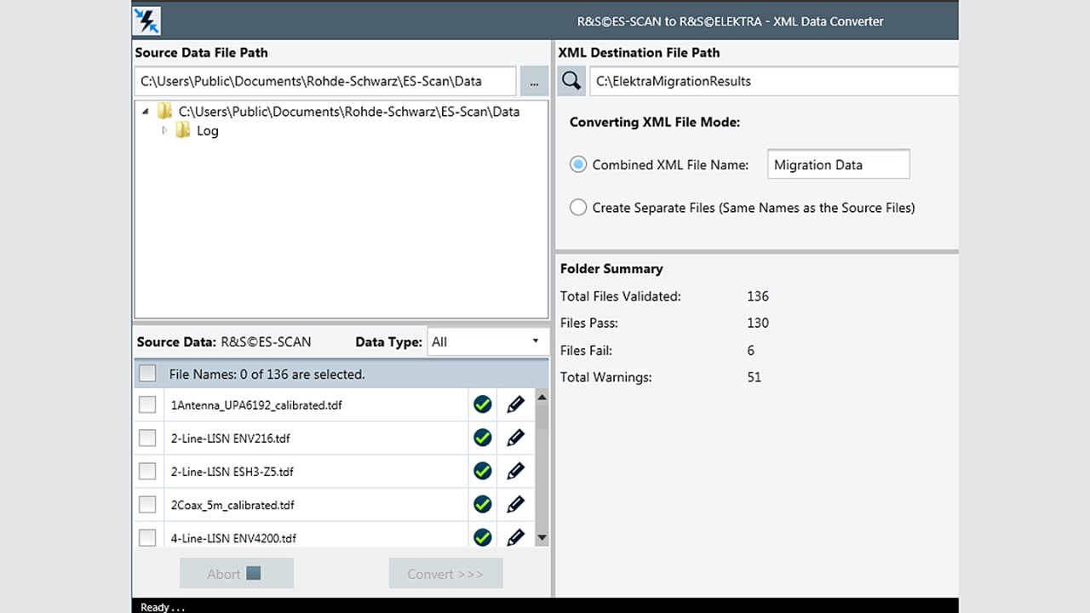Click the magnifier icon beside destination path
The image size is (1090, 613).
click(571, 81)
